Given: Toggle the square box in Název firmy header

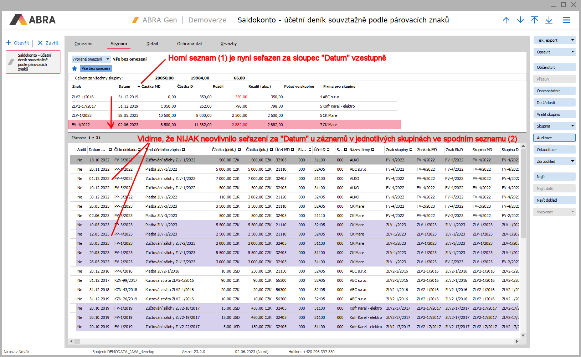Looking at the screenshot, I should click(x=372, y=150).
